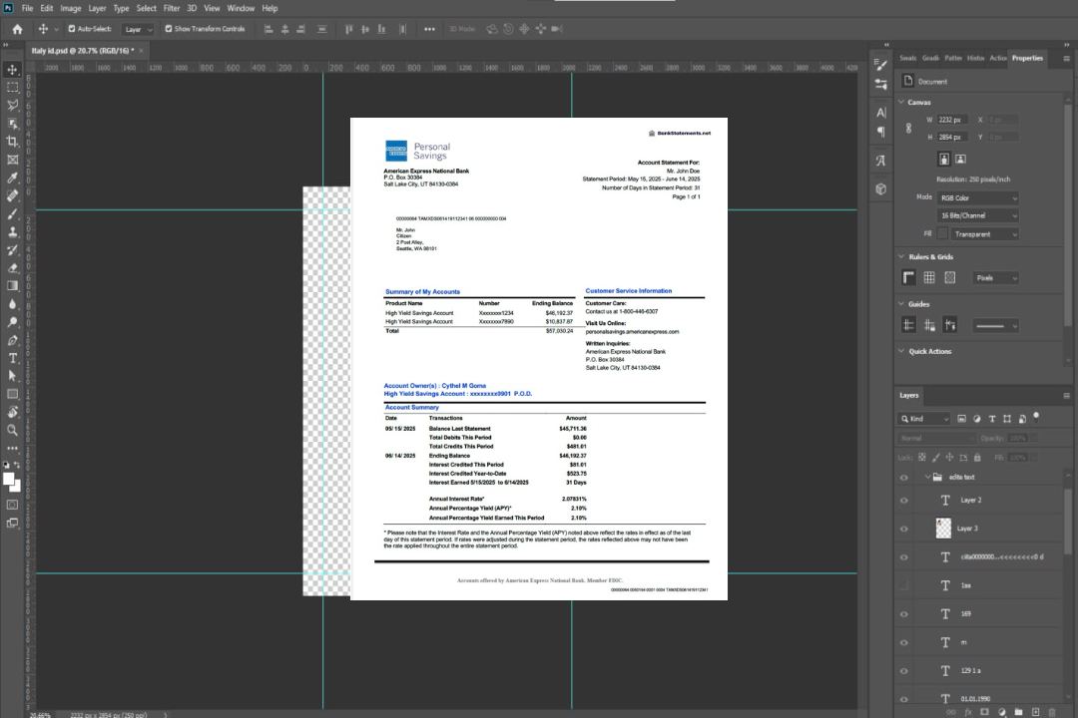Select the Move tool
Screen dimensions: 1078x718
[12, 70]
